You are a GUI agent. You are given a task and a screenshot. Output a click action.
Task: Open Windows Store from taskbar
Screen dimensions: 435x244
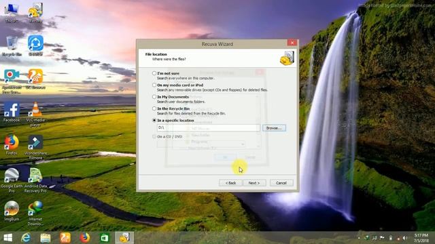(105, 238)
